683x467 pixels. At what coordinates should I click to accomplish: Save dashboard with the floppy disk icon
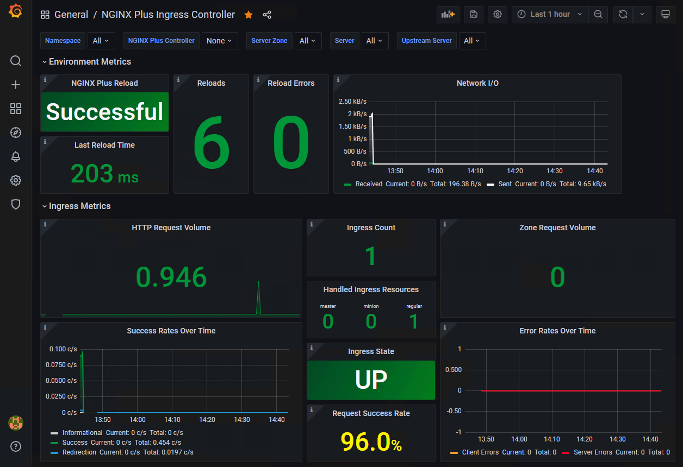point(473,15)
